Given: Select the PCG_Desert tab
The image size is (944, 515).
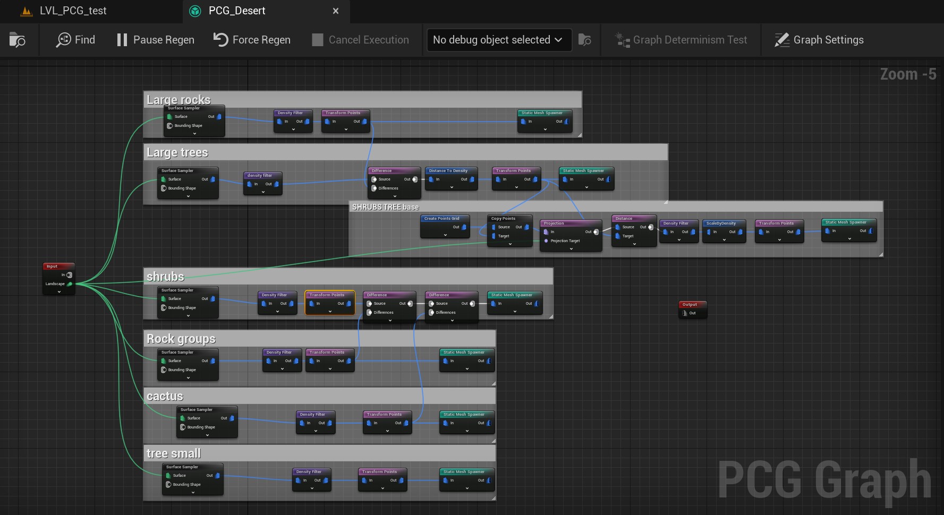Looking at the screenshot, I should [x=237, y=11].
